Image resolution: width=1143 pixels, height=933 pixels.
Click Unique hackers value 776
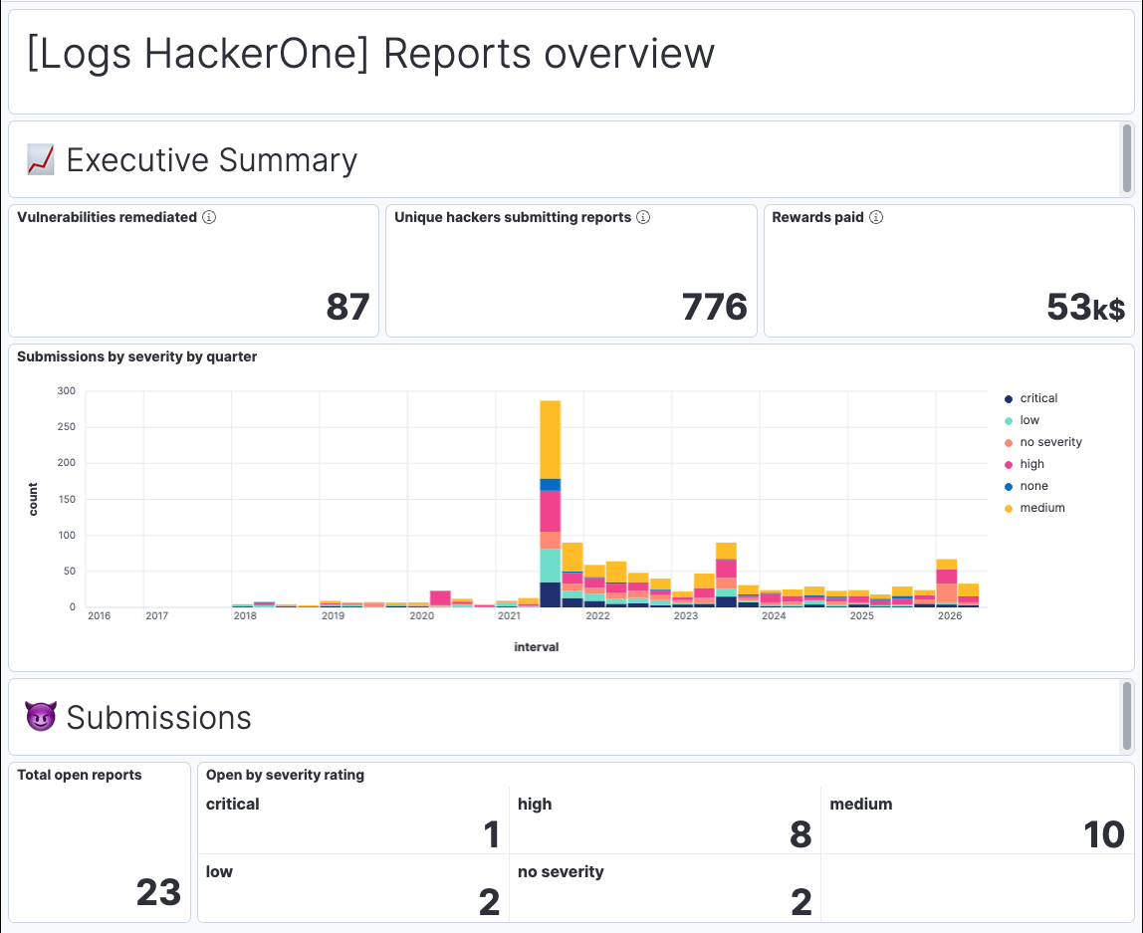(715, 307)
